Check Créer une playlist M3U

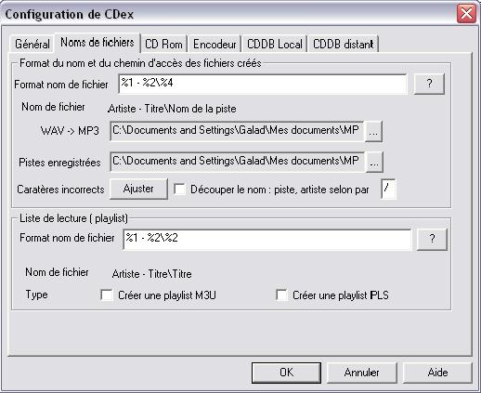[107, 295]
